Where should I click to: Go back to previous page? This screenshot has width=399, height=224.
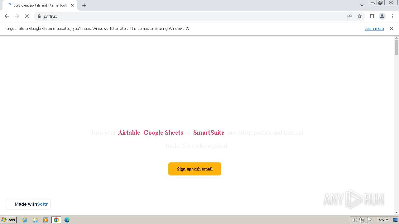[x=7, y=16]
